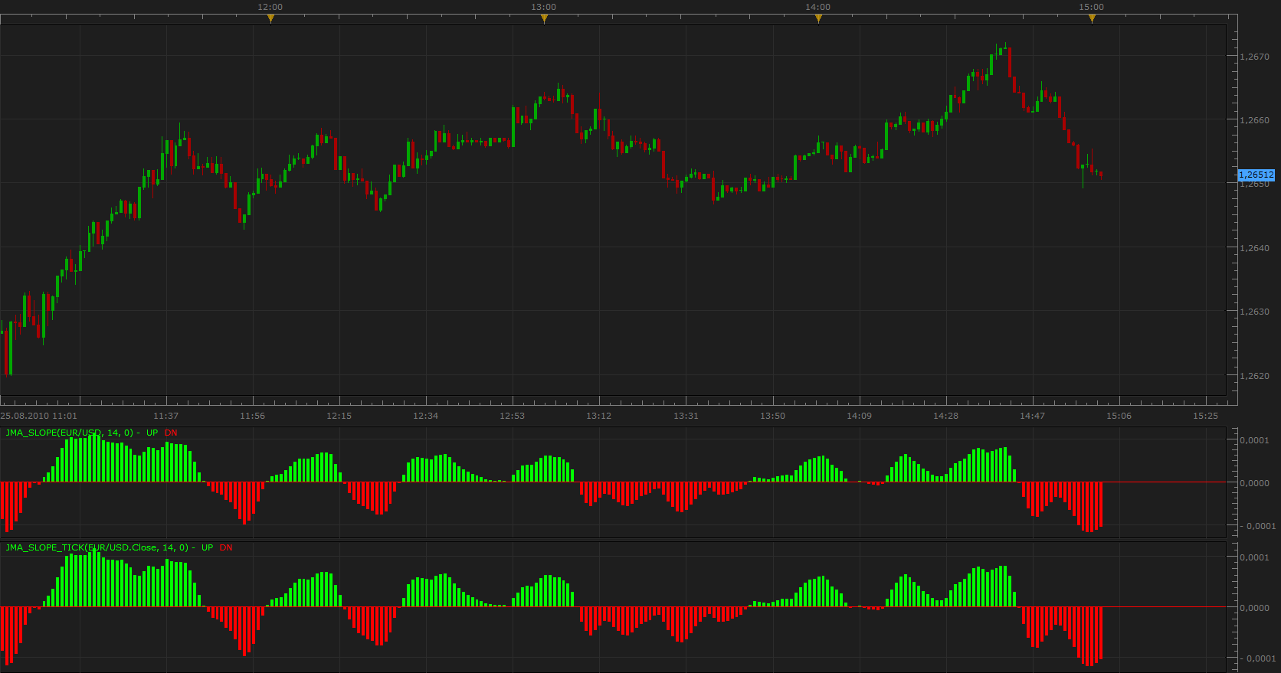Image resolution: width=1281 pixels, height=673 pixels.
Task: Click the 0,0001 level on JMA_SLOPE scale
Action: [x=1254, y=440]
